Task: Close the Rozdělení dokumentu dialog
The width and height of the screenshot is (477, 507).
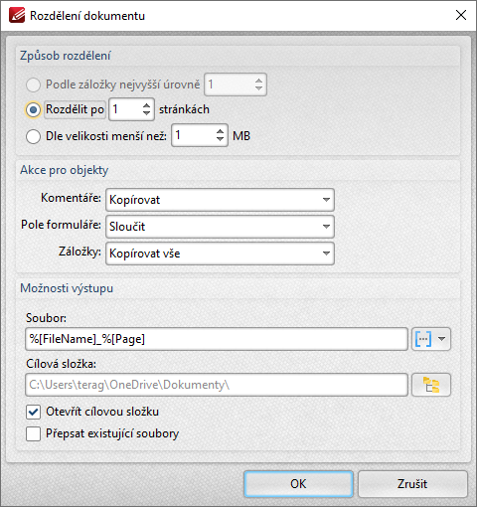Action: (x=461, y=15)
